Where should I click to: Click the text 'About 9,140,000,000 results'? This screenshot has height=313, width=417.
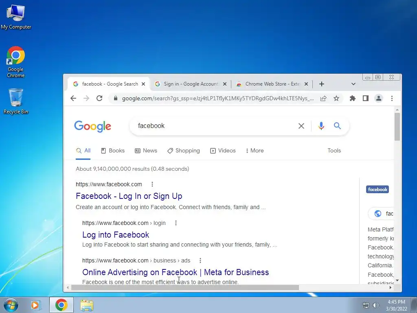pyautogui.click(x=112, y=169)
